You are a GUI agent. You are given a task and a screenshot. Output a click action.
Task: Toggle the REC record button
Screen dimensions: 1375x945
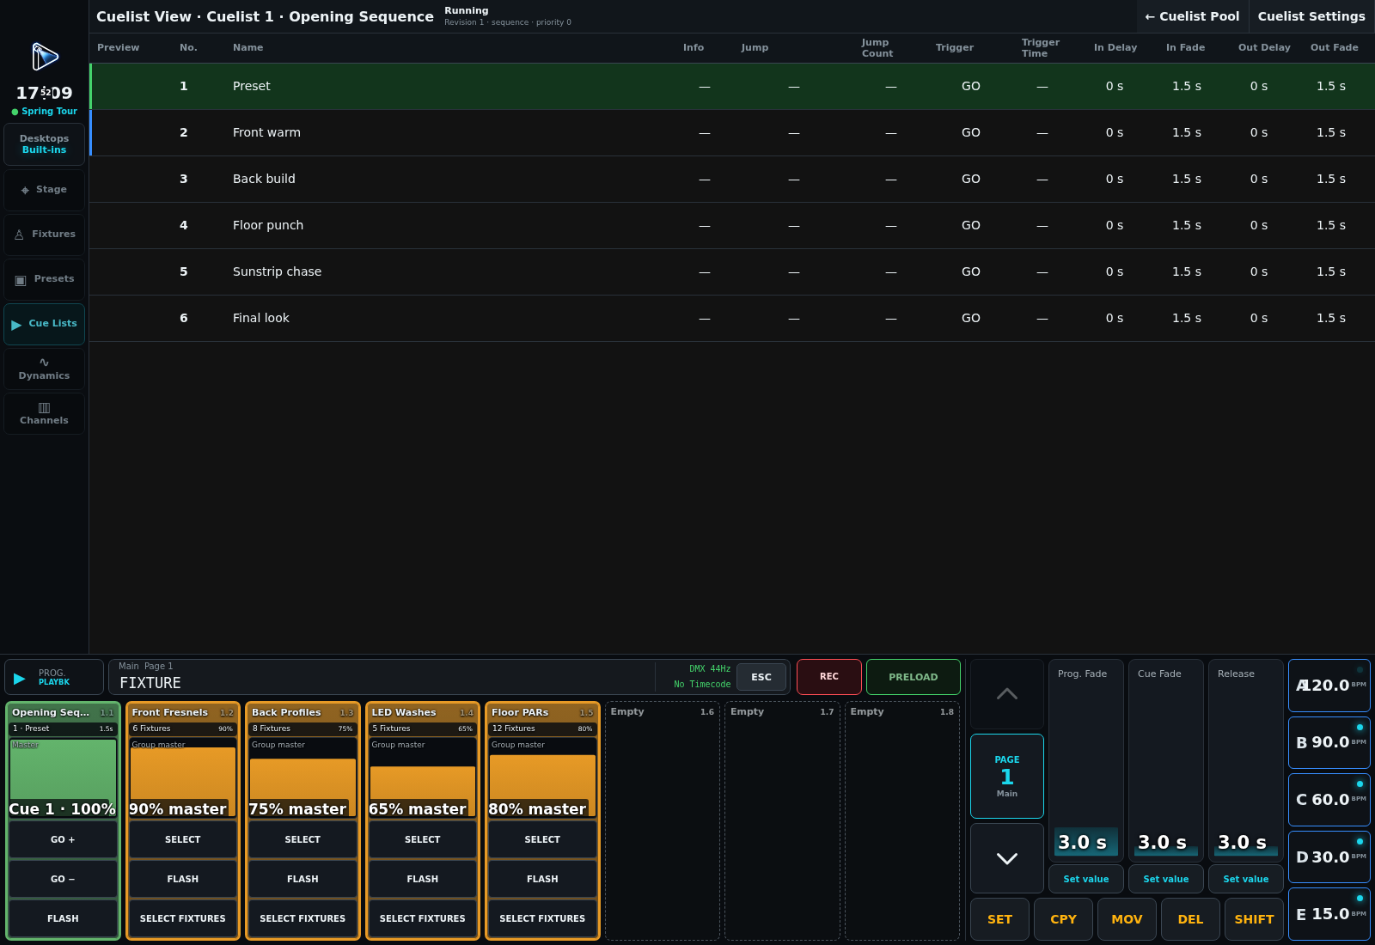[828, 677]
